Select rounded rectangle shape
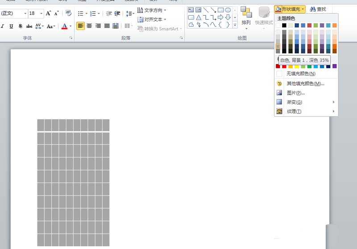The width and height of the screenshot is (357, 249). pyautogui.click(x=191, y=17)
